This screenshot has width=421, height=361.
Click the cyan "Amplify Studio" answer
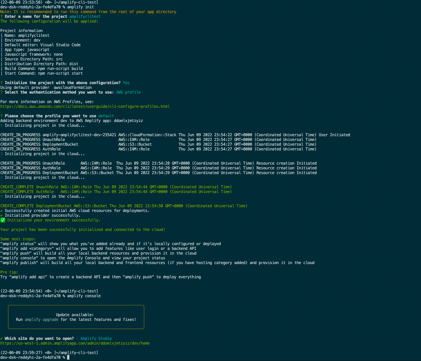96,338
